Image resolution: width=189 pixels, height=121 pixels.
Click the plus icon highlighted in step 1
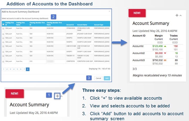tap(57, 96)
